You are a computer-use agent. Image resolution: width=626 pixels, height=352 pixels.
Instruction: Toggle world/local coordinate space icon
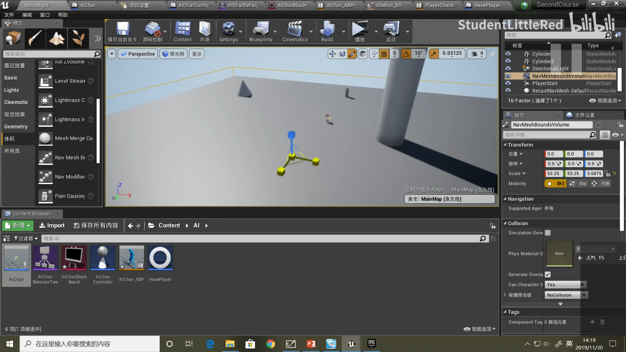point(363,54)
